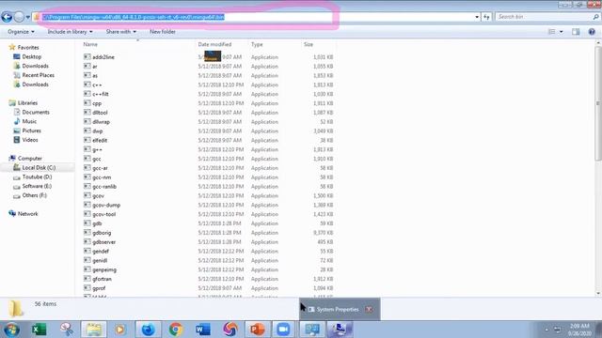Click the gprof file icon
The width and height of the screenshot is (602, 338).
87,288
